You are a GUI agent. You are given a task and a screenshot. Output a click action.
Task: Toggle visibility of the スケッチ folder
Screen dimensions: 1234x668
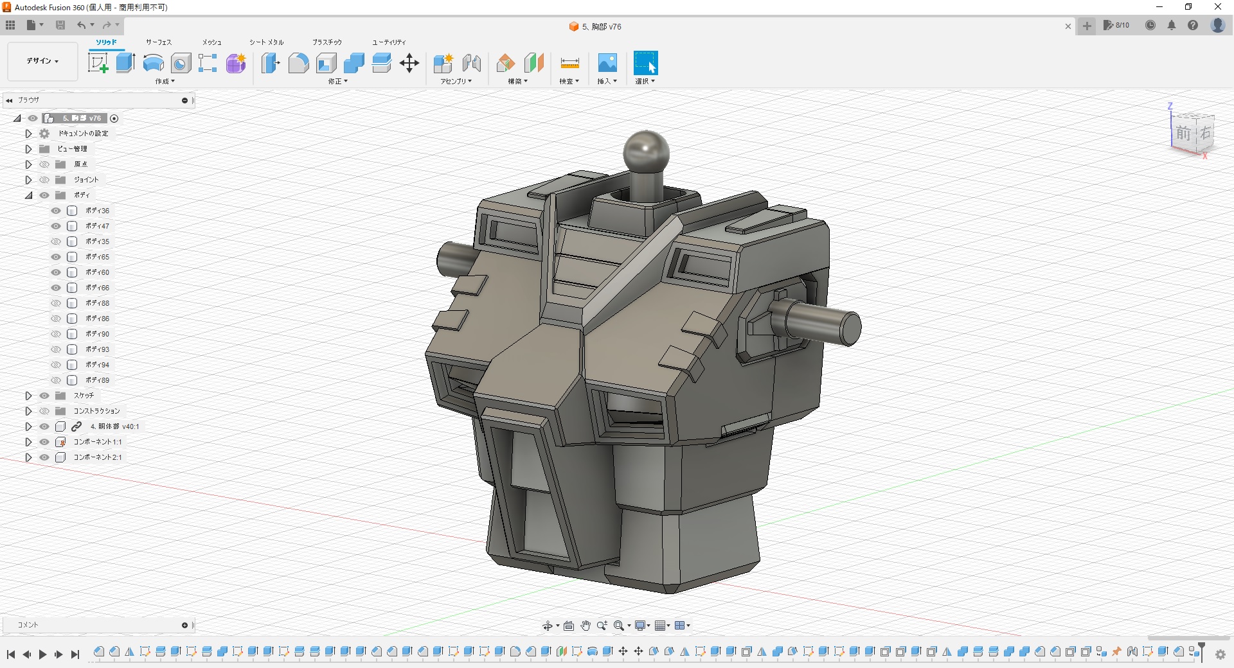tap(44, 396)
